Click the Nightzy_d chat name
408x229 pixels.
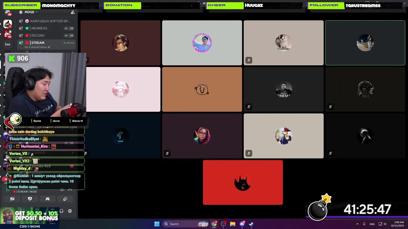pyautogui.click(x=22, y=169)
